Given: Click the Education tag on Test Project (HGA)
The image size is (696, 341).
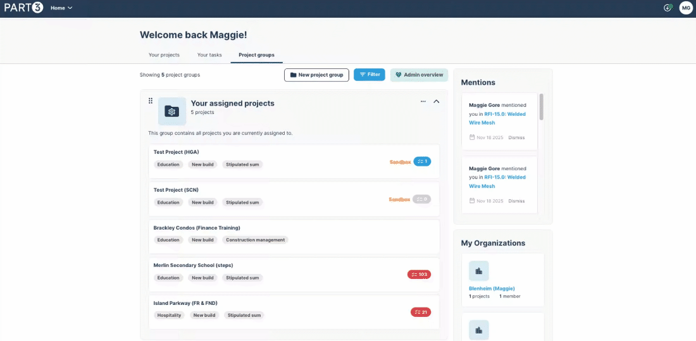Looking at the screenshot, I should coord(168,164).
